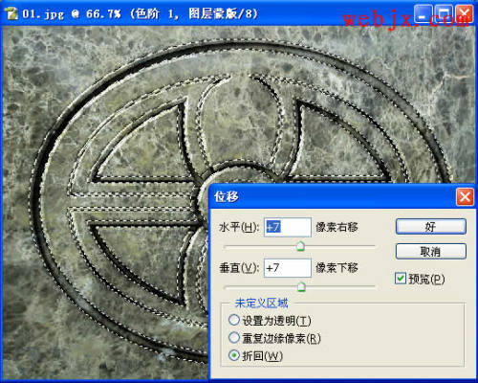Close the 01.jpg document window

(x=465, y=14)
